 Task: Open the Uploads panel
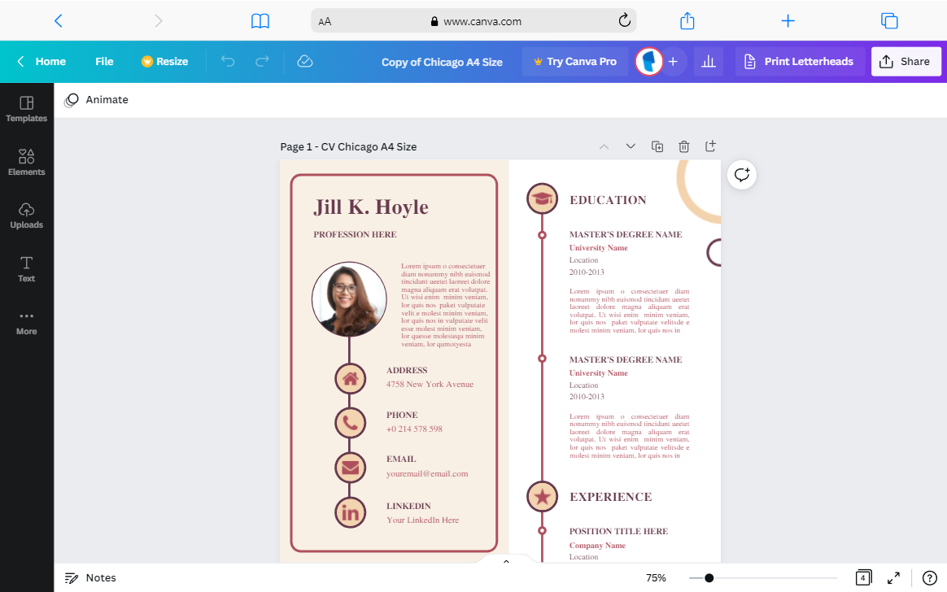pos(27,215)
